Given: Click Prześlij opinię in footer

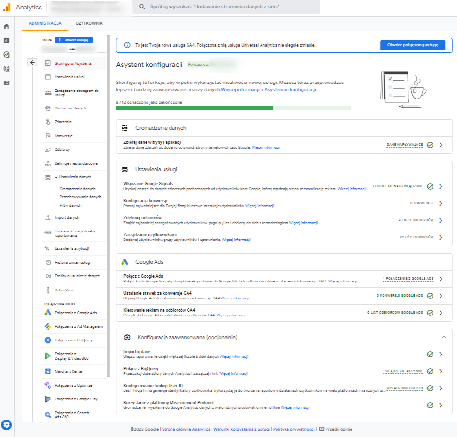Looking at the screenshot, I should (336, 429).
